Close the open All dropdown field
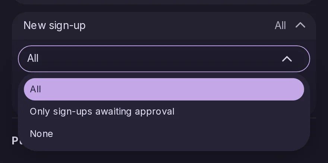Viewport: 328px width, 163px height. [164, 59]
